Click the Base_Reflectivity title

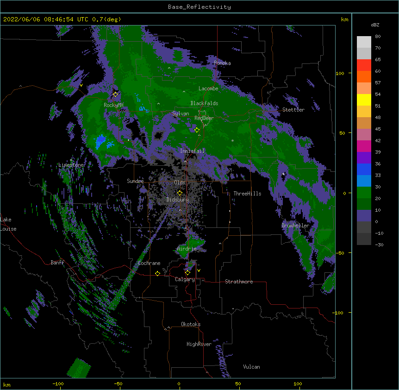click(x=199, y=7)
